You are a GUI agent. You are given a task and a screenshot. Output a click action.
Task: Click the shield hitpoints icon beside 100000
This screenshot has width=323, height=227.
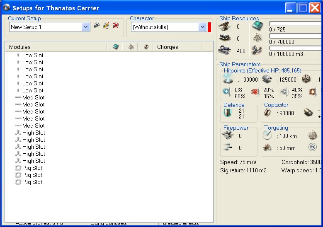pyautogui.click(x=228, y=79)
